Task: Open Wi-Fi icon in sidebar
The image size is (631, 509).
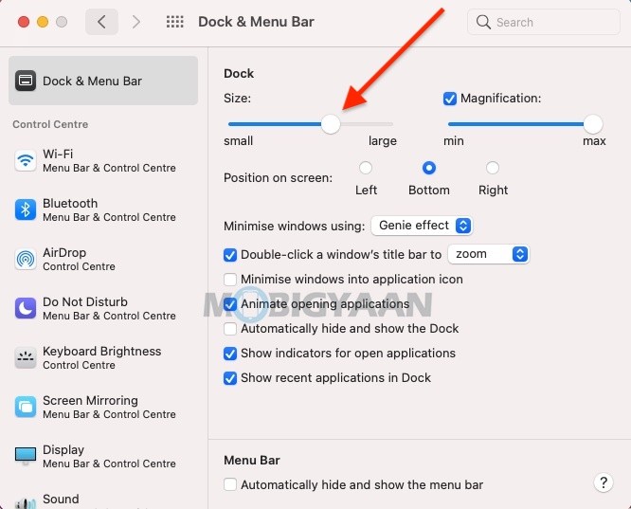Action: pyautogui.click(x=26, y=160)
